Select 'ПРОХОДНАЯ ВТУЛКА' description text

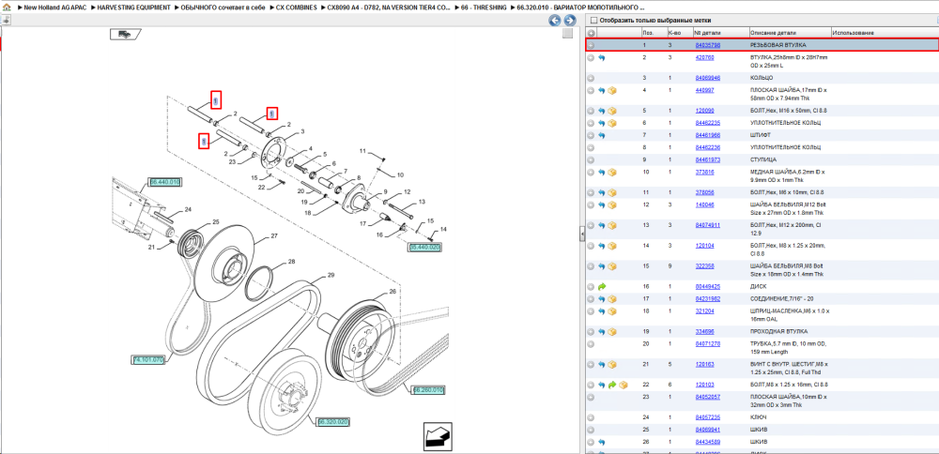[x=778, y=331]
